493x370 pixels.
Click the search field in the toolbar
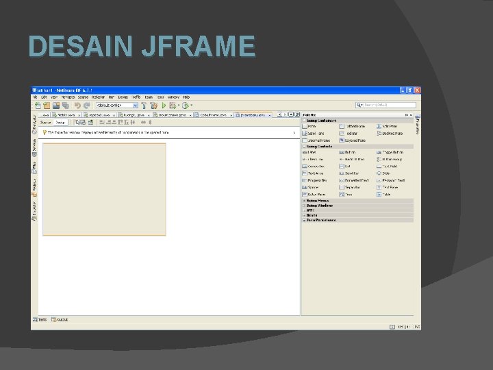(385, 105)
